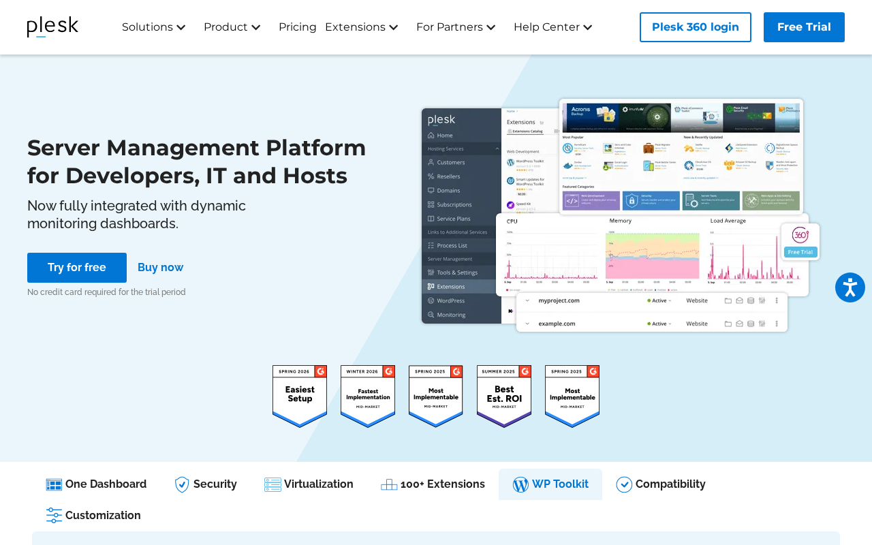
Task: Switch to the Security tab
Action: pyautogui.click(x=206, y=484)
